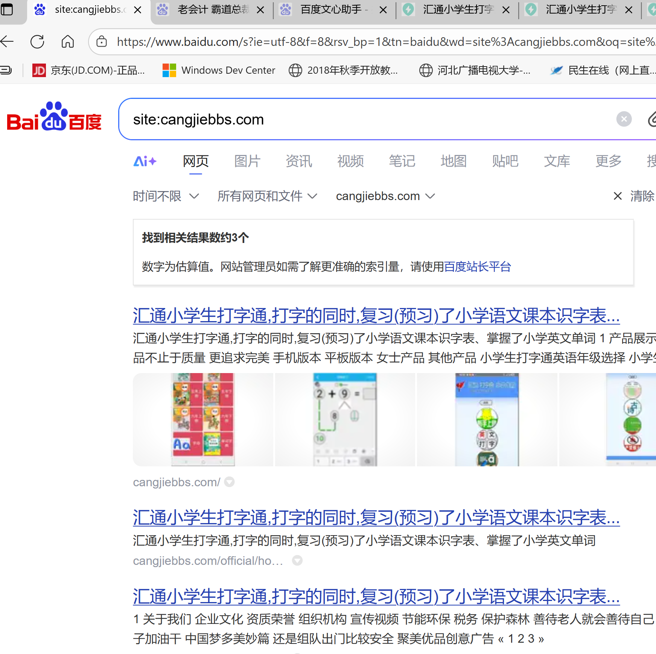Open 河北广播电视大学 bookmark
Viewport: 656px width, 654px height.
point(475,70)
